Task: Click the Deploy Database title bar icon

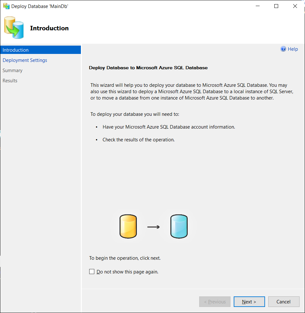Action: tap(6, 6)
